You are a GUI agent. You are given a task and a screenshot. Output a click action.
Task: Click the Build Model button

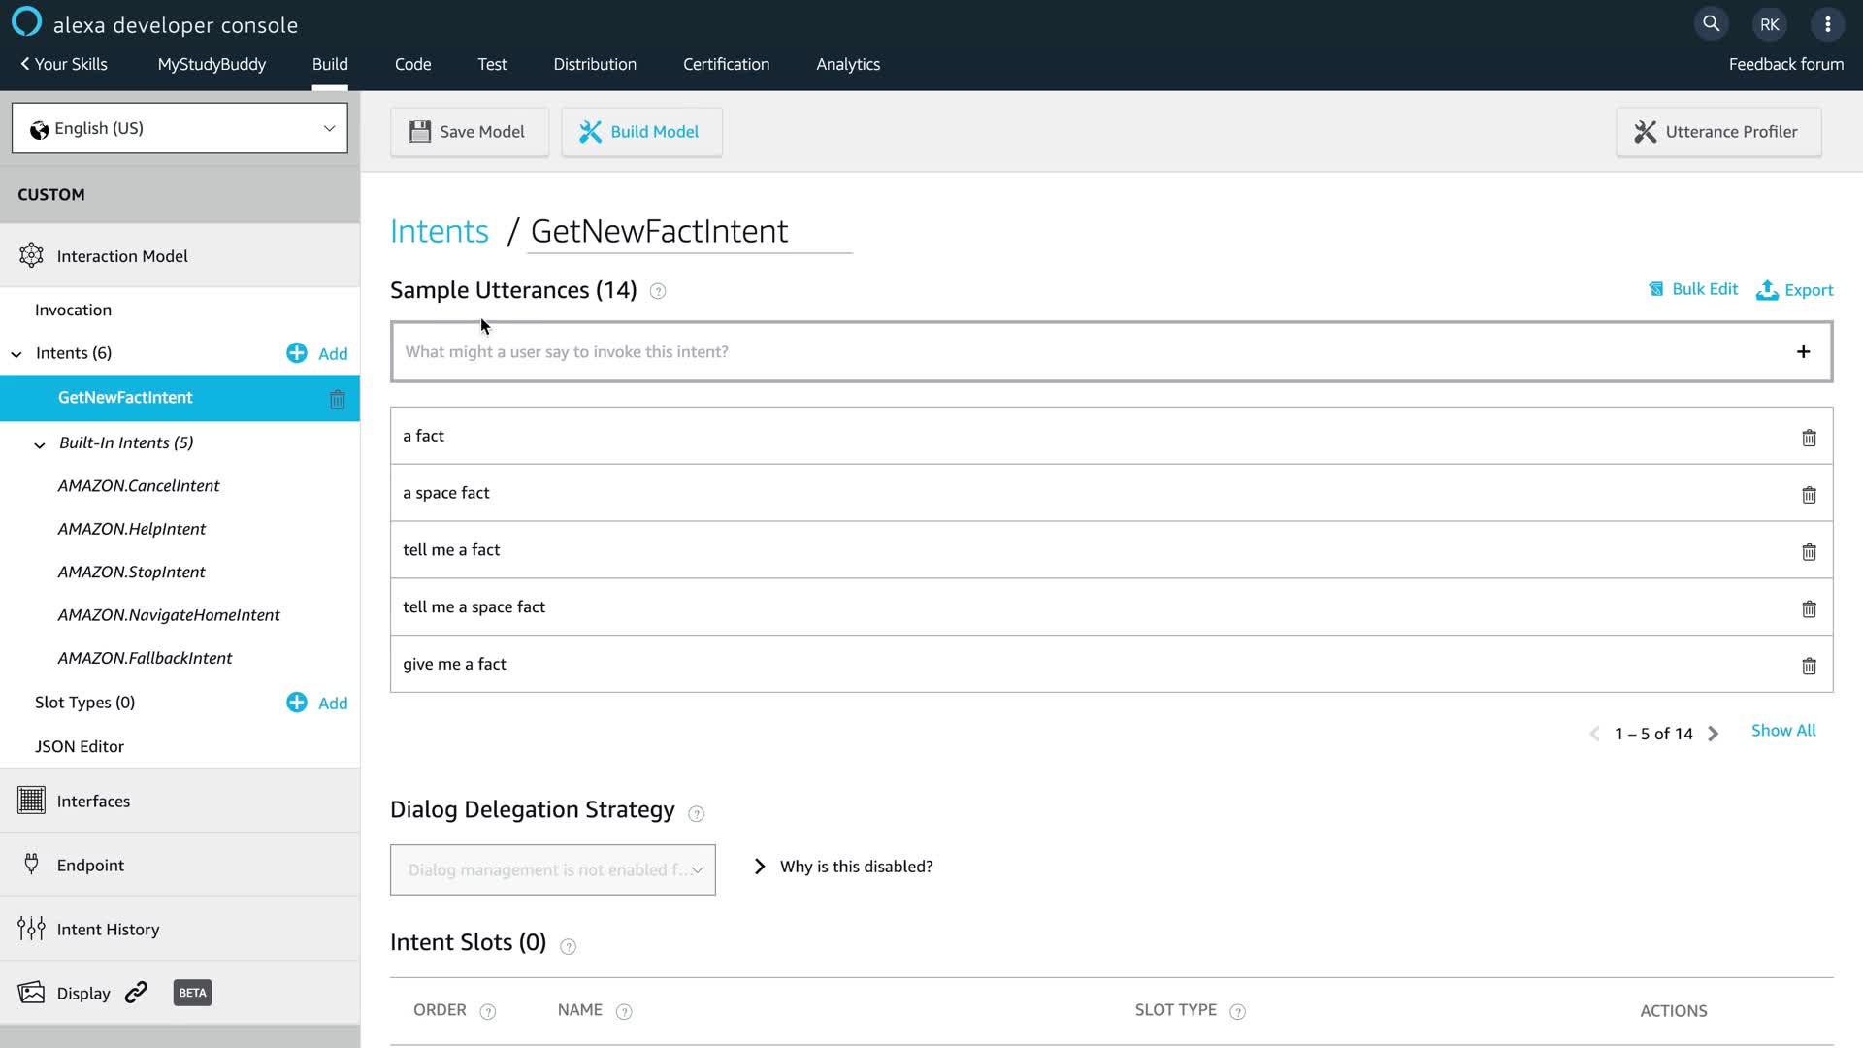[640, 132]
